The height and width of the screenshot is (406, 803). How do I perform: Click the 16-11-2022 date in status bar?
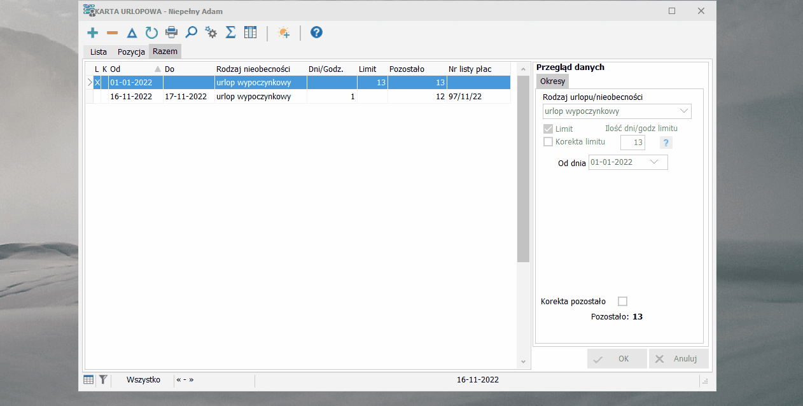pos(478,380)
